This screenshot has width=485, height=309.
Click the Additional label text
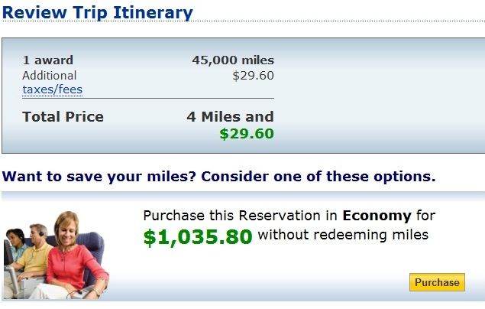tap(49, 75)
